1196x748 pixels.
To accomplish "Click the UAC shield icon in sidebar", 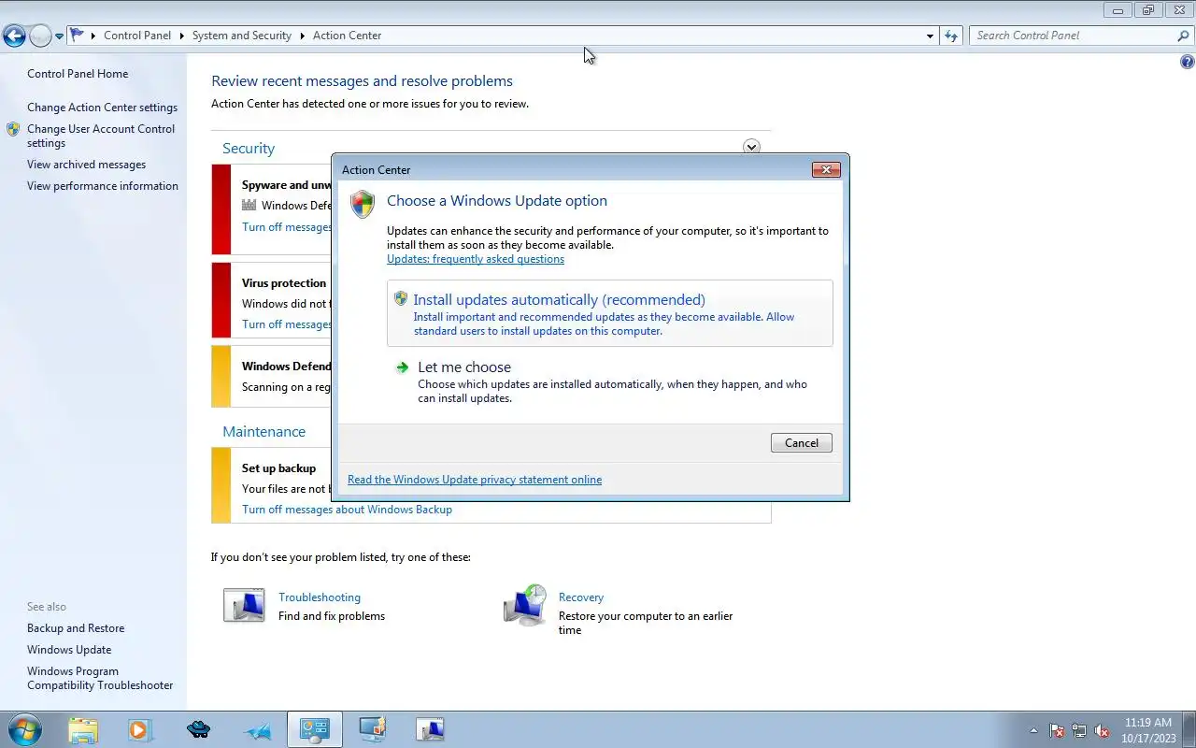I will click(13, 129).
